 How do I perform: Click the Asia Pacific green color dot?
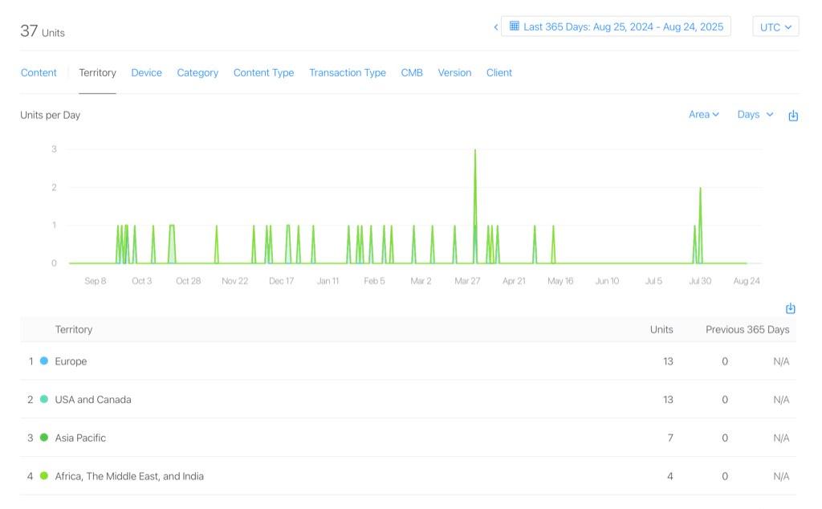tap(44, 438)
